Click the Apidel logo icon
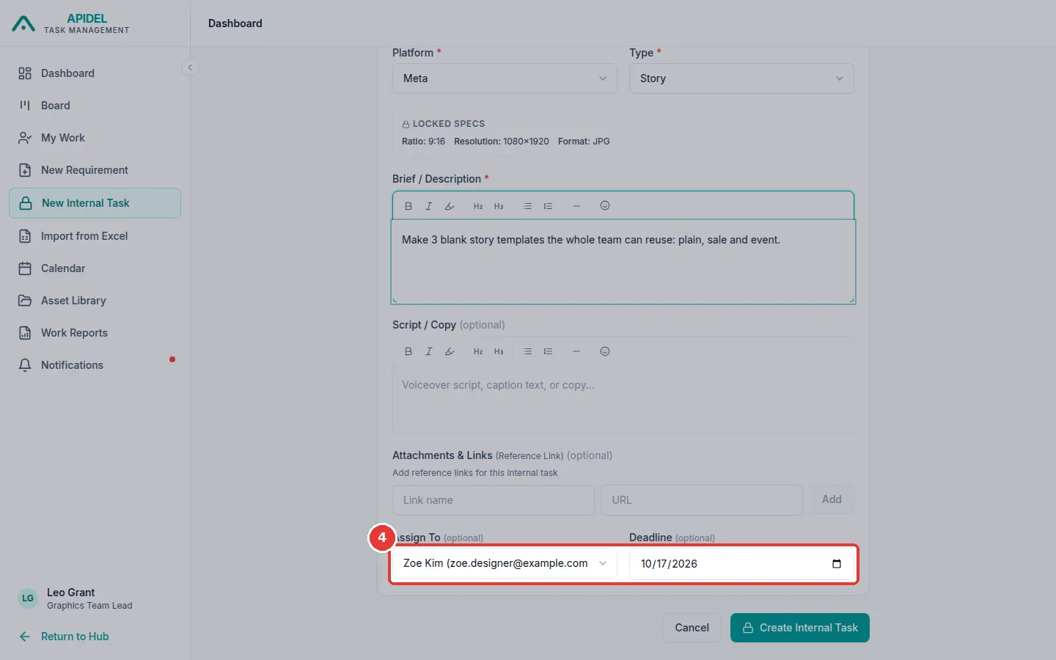 pos(23,24)
